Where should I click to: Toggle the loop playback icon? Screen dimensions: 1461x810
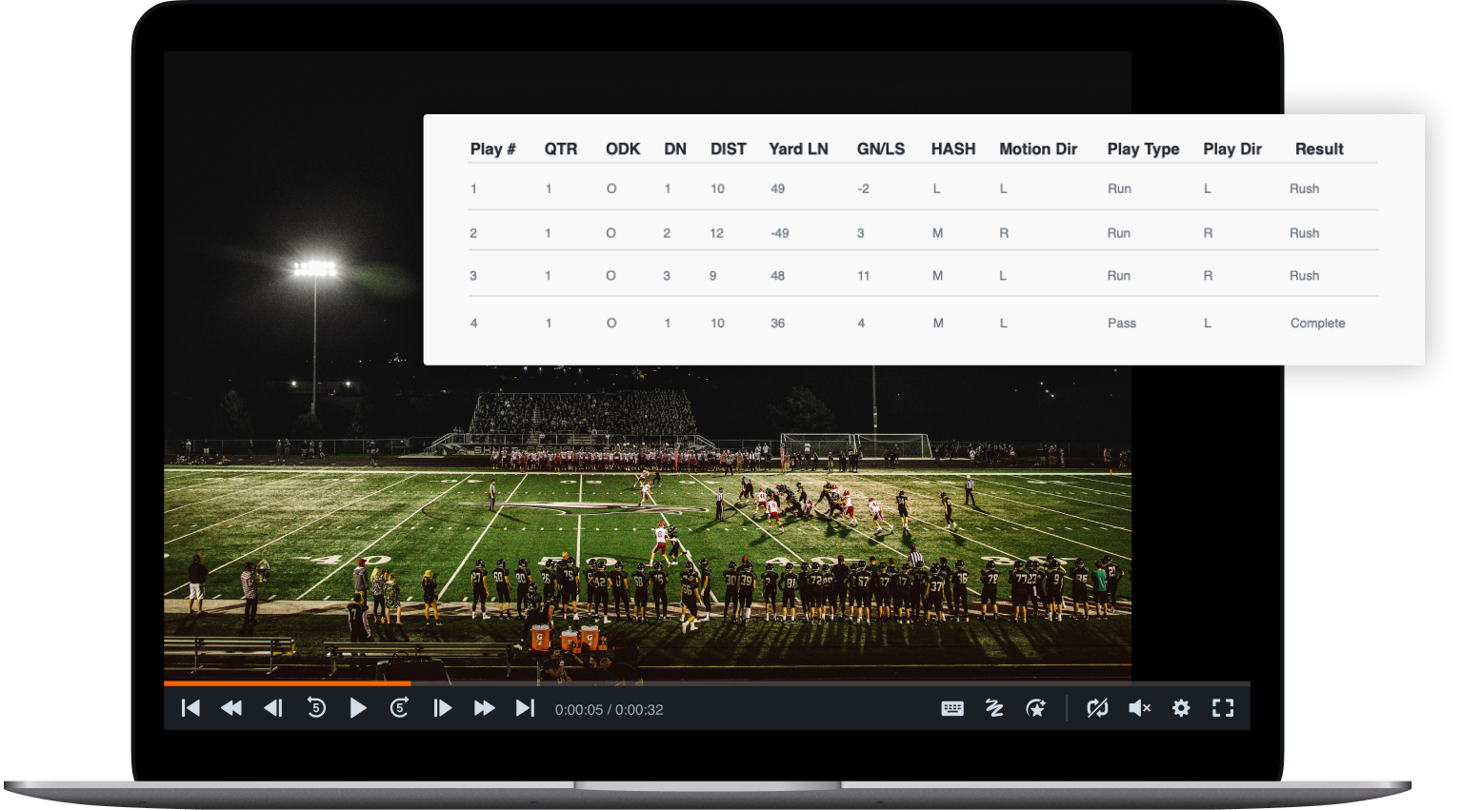coord(1097,708)
